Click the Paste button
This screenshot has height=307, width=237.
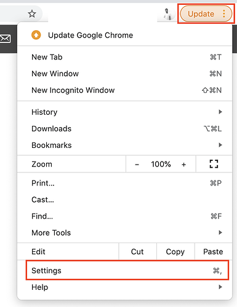click(x=213, y=252)
